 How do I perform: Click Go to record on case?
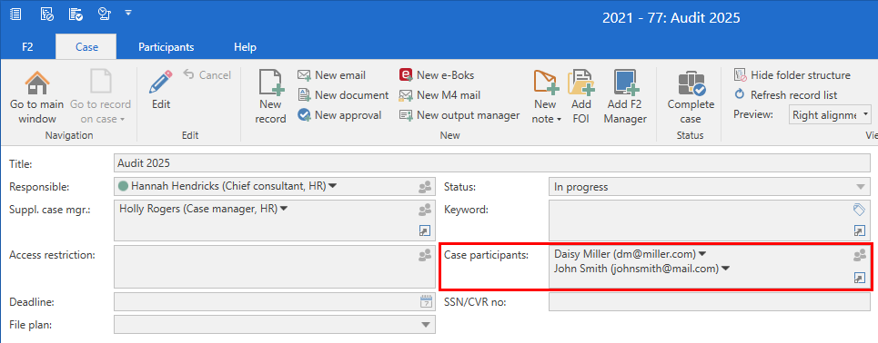tap(101, 97)
